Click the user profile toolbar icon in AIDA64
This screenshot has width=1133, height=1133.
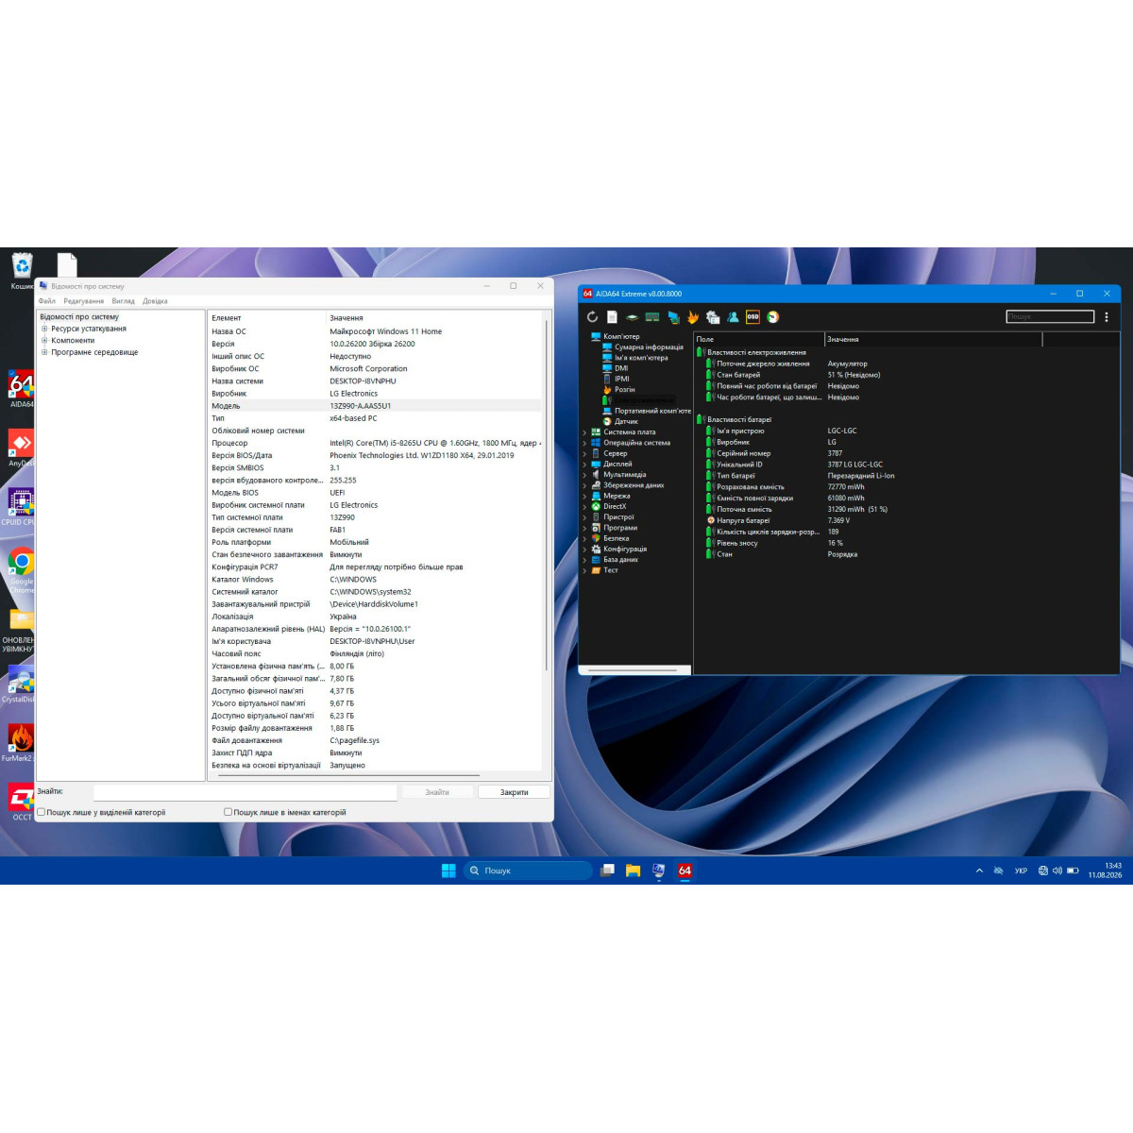pyautogui.click(x=733, y=317)
